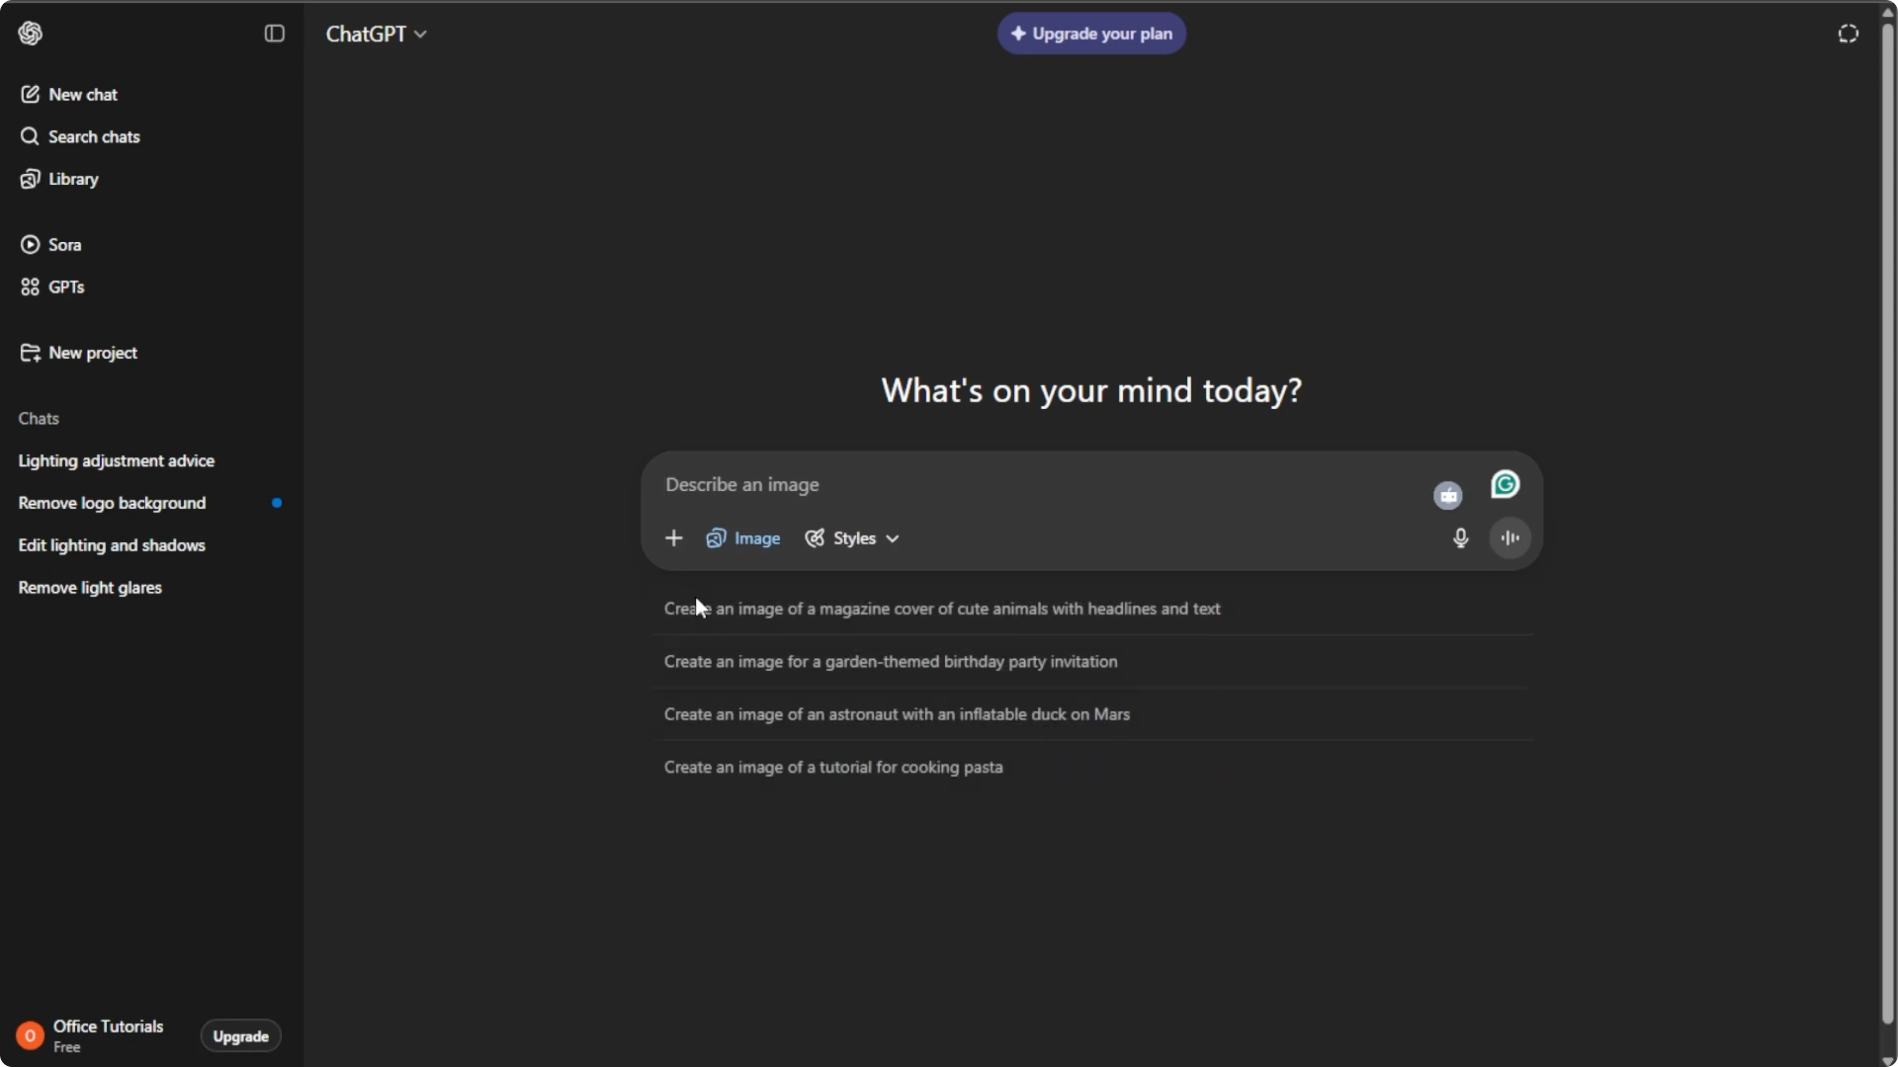Open the GPTs page
This screenshot has width=1898, height=1067.
pos(52,287)
